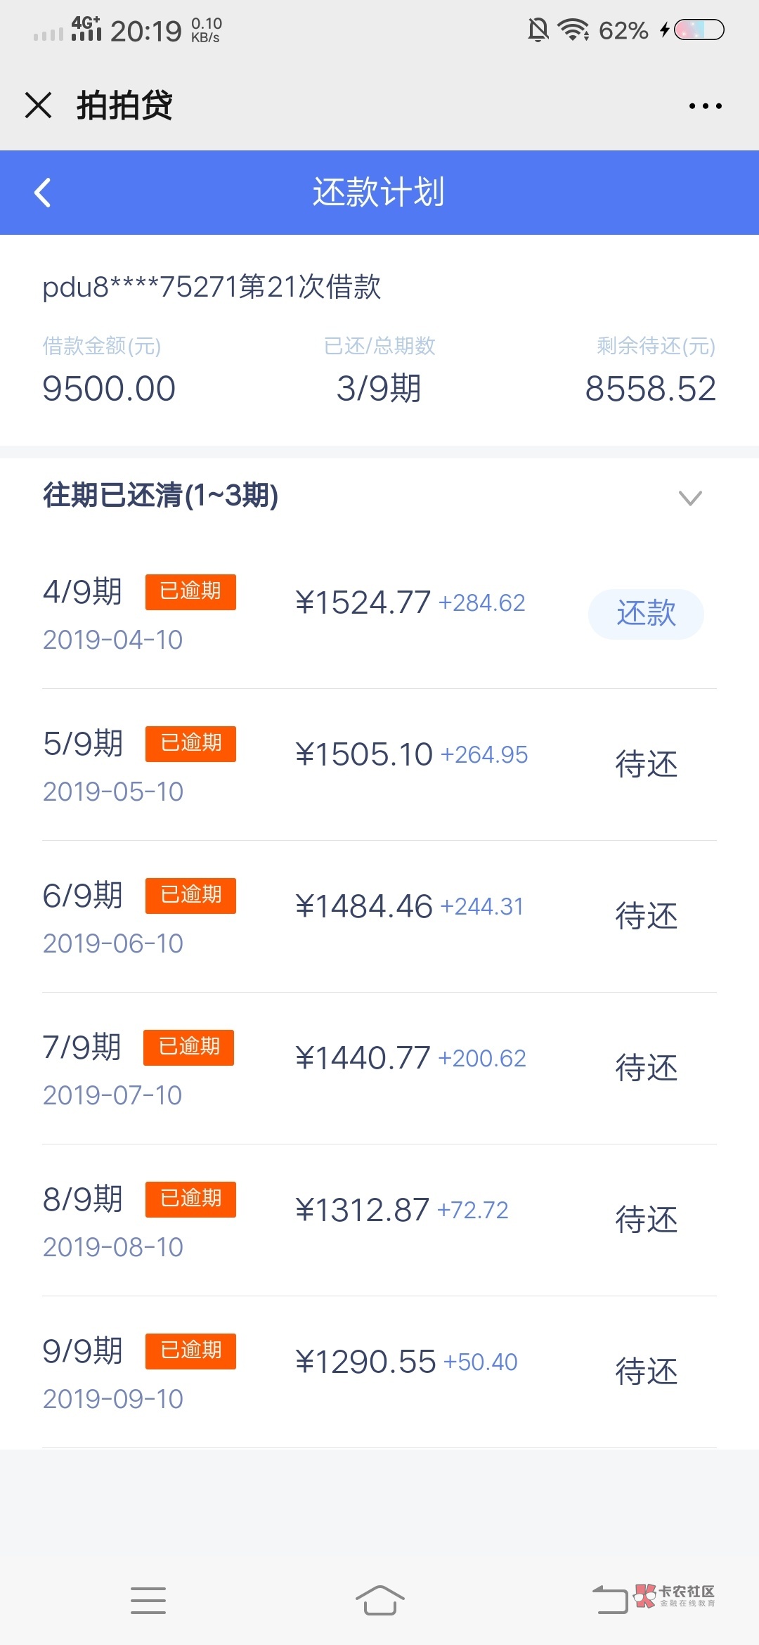Tap 待还 for period 8/9
The width and height of the screenshot is (759, 1645).
tap(646, 1220)
